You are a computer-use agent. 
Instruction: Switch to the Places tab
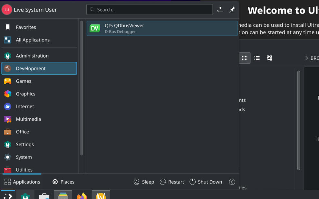pyautogui.click(x=63, y=182)
